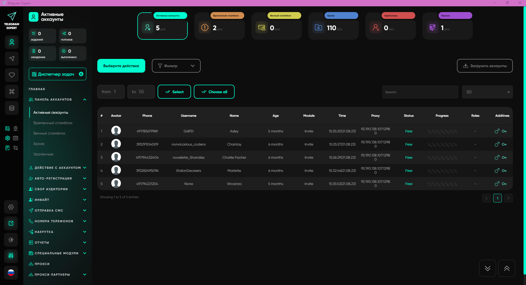Jump to bottom with double-chevron down button
This screenshot has width=526, height=285.
[488, 268]
